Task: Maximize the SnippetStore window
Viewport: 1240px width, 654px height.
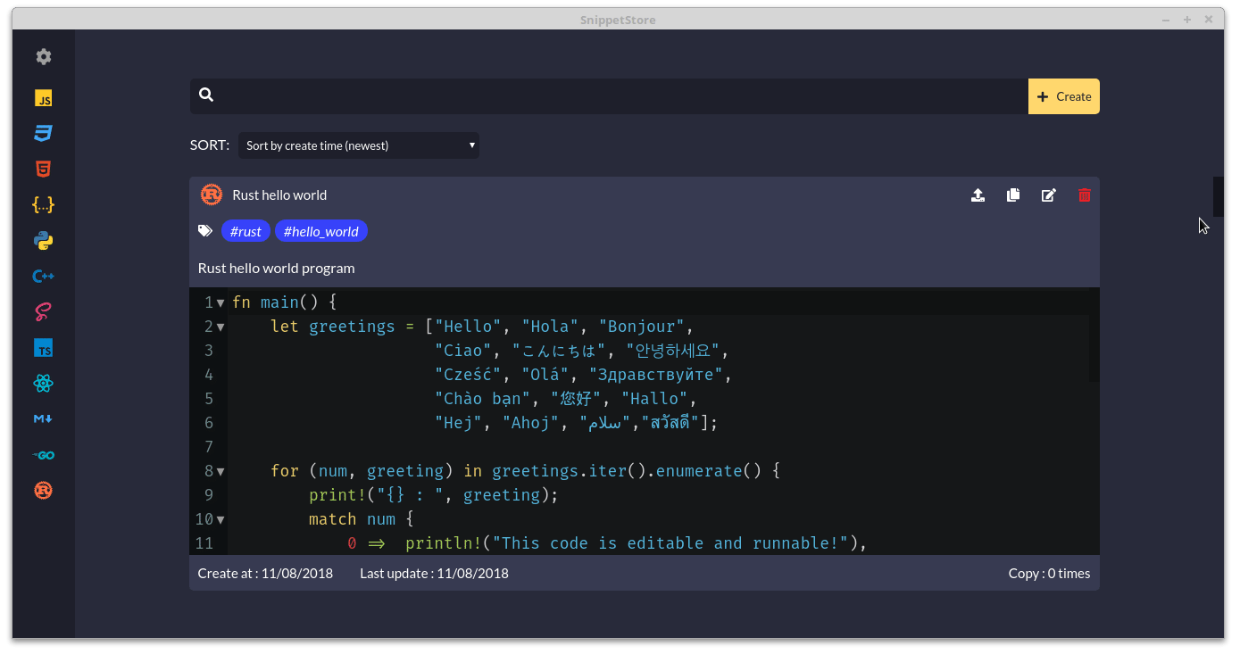Action: (x=1187, y=20)
